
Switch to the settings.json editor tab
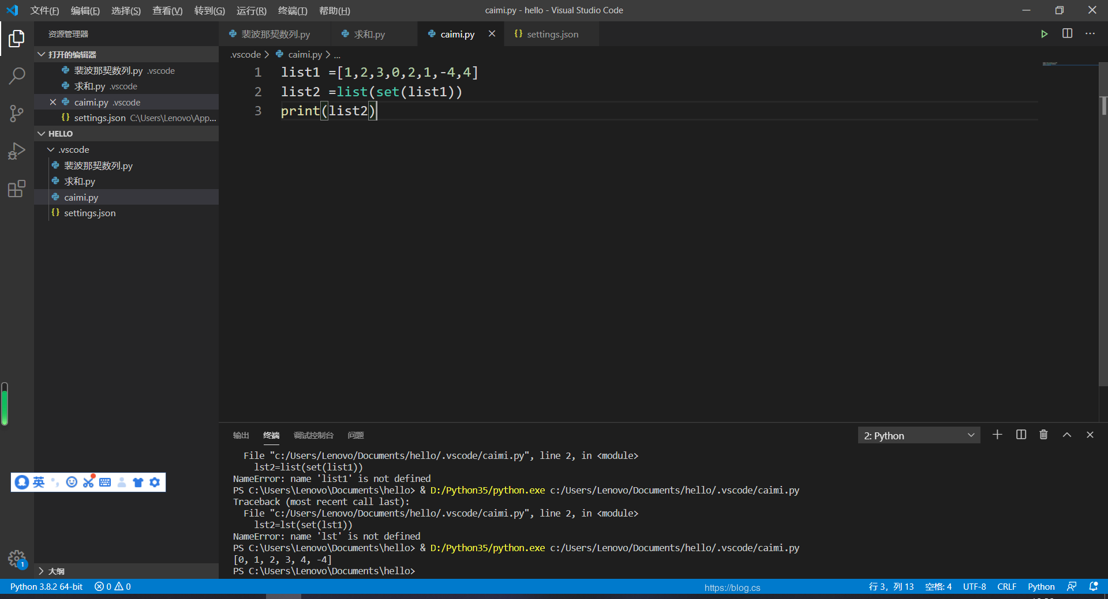tap(551, 34)
